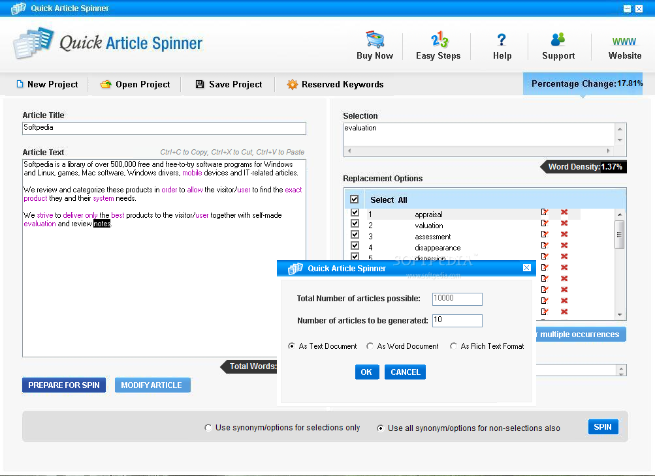This screenshot has height=476, width=655.
Task: Open the Support people icon
Action: click(558, 39)
